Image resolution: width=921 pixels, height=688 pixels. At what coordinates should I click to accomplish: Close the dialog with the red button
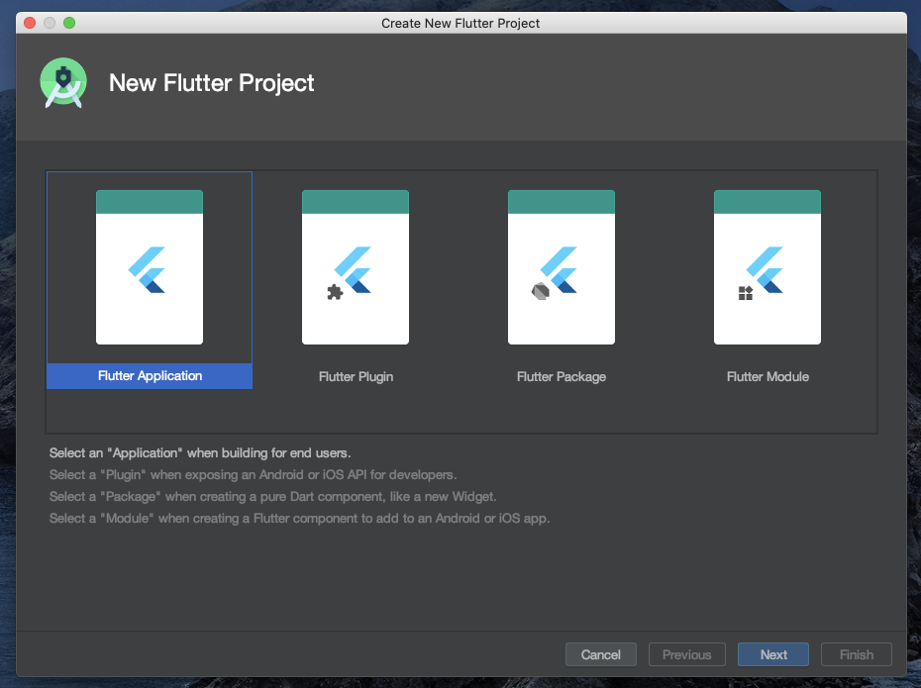[30, 23]
